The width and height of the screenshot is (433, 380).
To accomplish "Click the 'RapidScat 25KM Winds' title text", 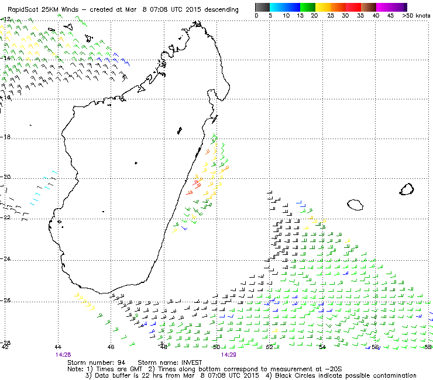I will (x=43, y=10).
